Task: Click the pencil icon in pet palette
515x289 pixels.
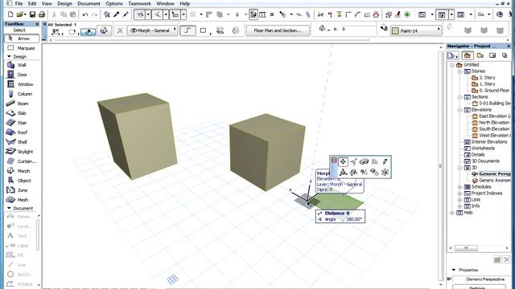Action: tap(385, 161)
